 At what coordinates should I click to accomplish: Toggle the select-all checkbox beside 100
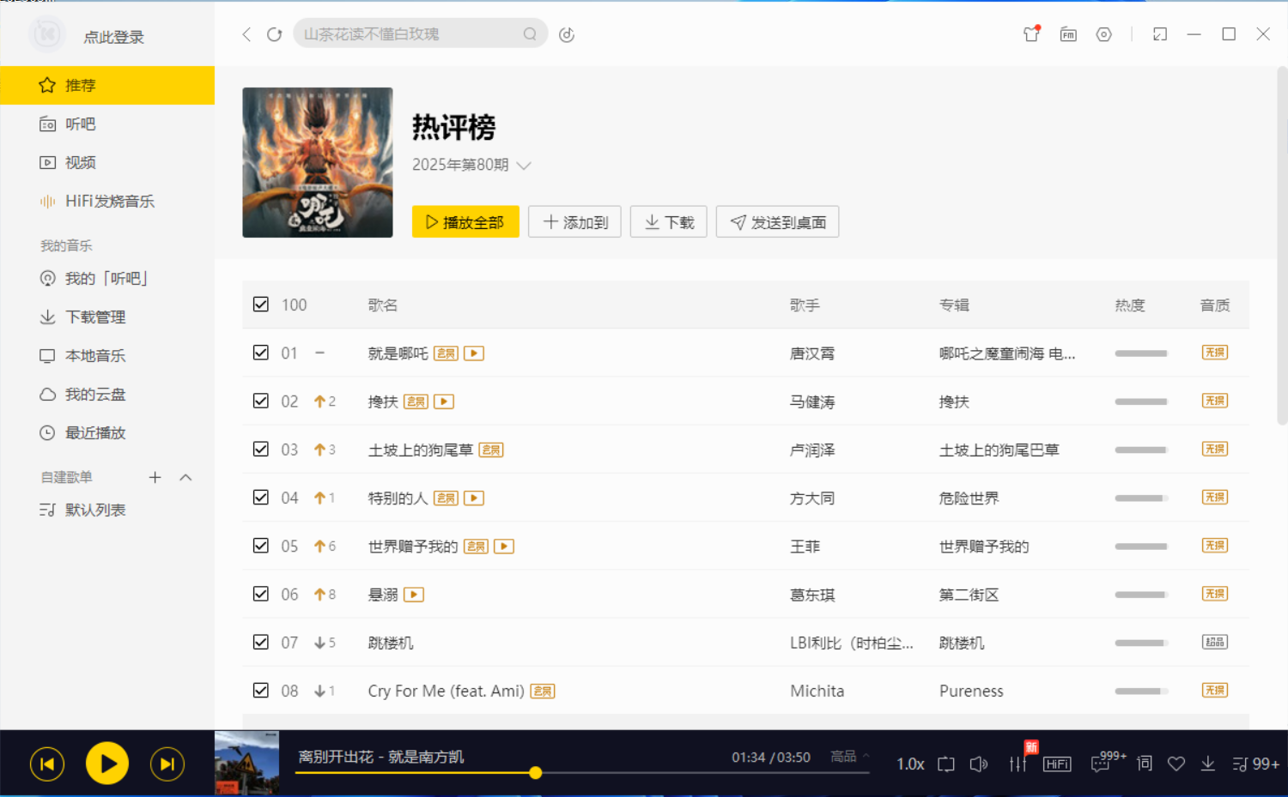[261, 305]
